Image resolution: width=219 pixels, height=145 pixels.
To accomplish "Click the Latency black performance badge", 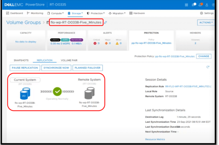I will pyautogui.click(x=55, y=40).
